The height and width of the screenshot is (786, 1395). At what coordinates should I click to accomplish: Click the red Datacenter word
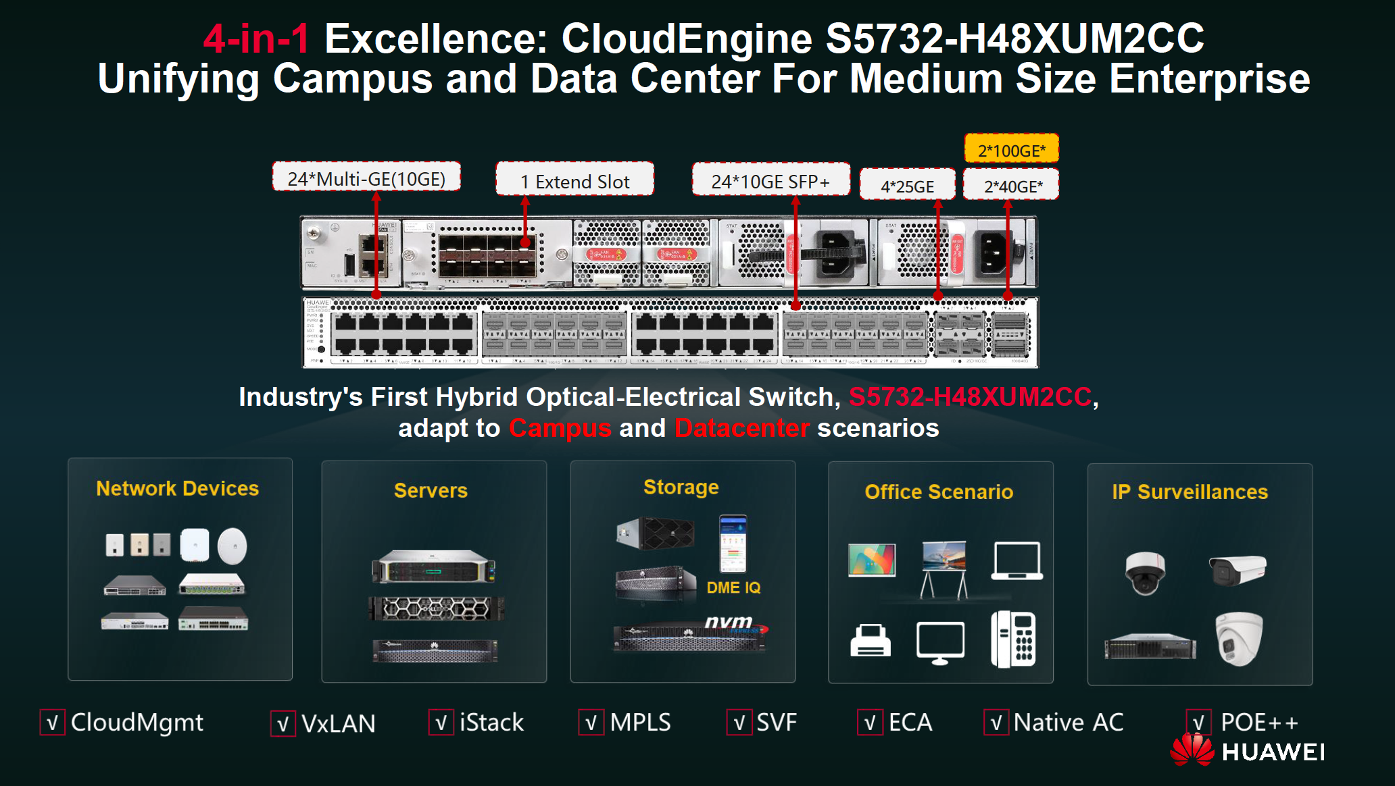pyautogui.click(x=741, y=428)
